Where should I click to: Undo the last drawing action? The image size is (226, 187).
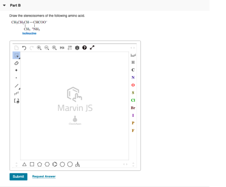point(24,48)
